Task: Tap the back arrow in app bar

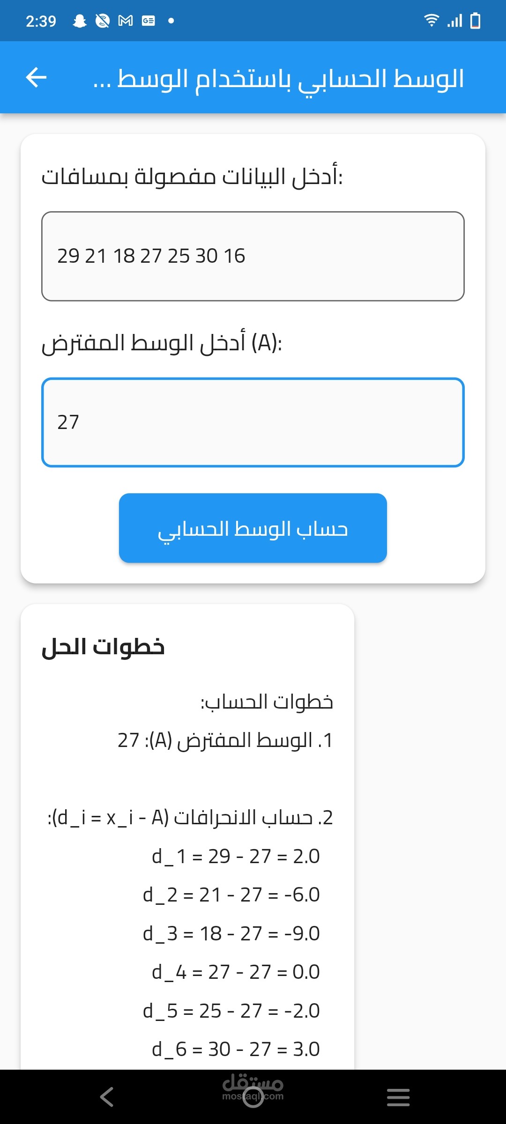Action: click(36, 77)
